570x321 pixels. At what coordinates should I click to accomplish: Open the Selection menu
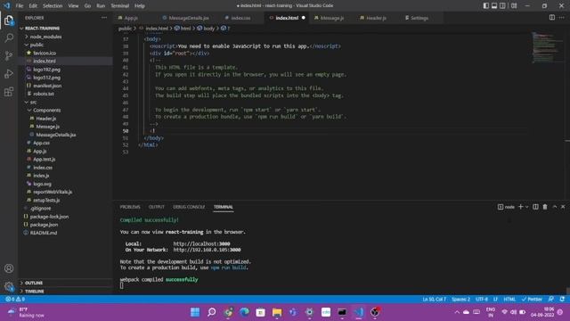tap(53, 6)
